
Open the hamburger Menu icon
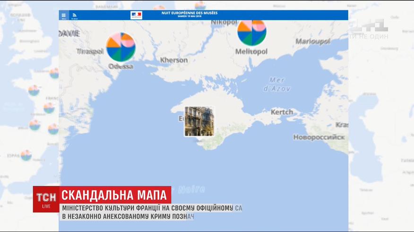[x=64, y=15]
